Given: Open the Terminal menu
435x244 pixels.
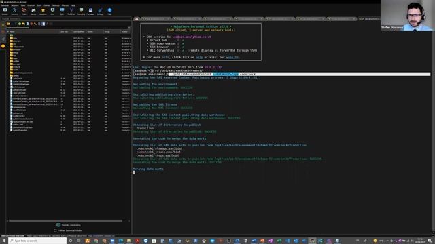Looking at the screenshot, I should 5,5.
